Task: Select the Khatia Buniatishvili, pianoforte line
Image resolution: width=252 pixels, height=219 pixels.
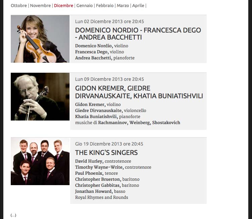Action: click(108, 116)
